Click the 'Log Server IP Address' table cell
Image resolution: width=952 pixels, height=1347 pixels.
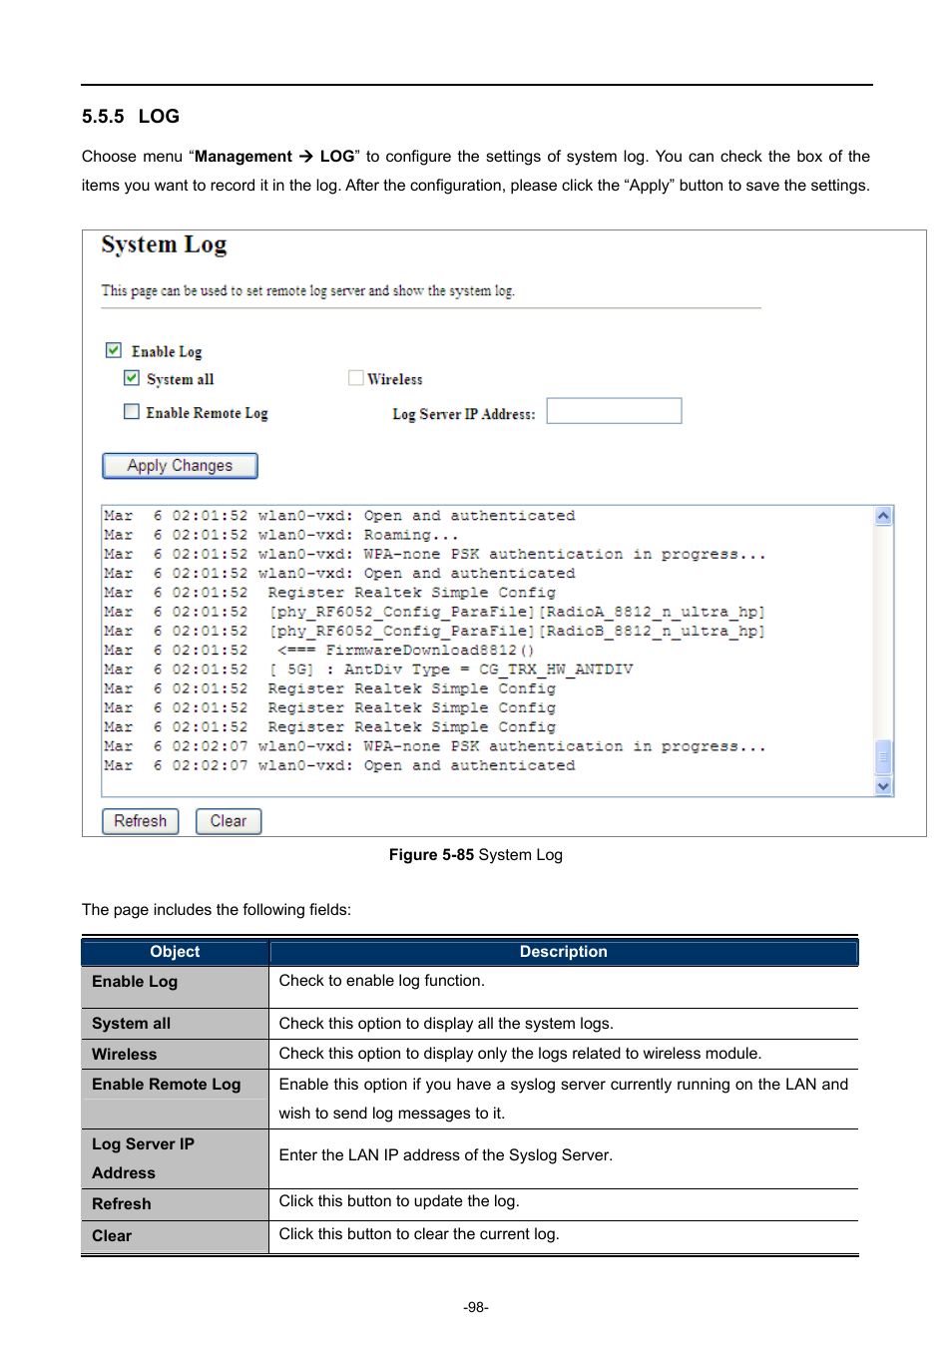[175, 1158]
